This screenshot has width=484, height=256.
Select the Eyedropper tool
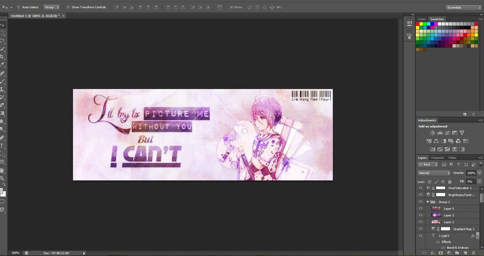(2, 65)
